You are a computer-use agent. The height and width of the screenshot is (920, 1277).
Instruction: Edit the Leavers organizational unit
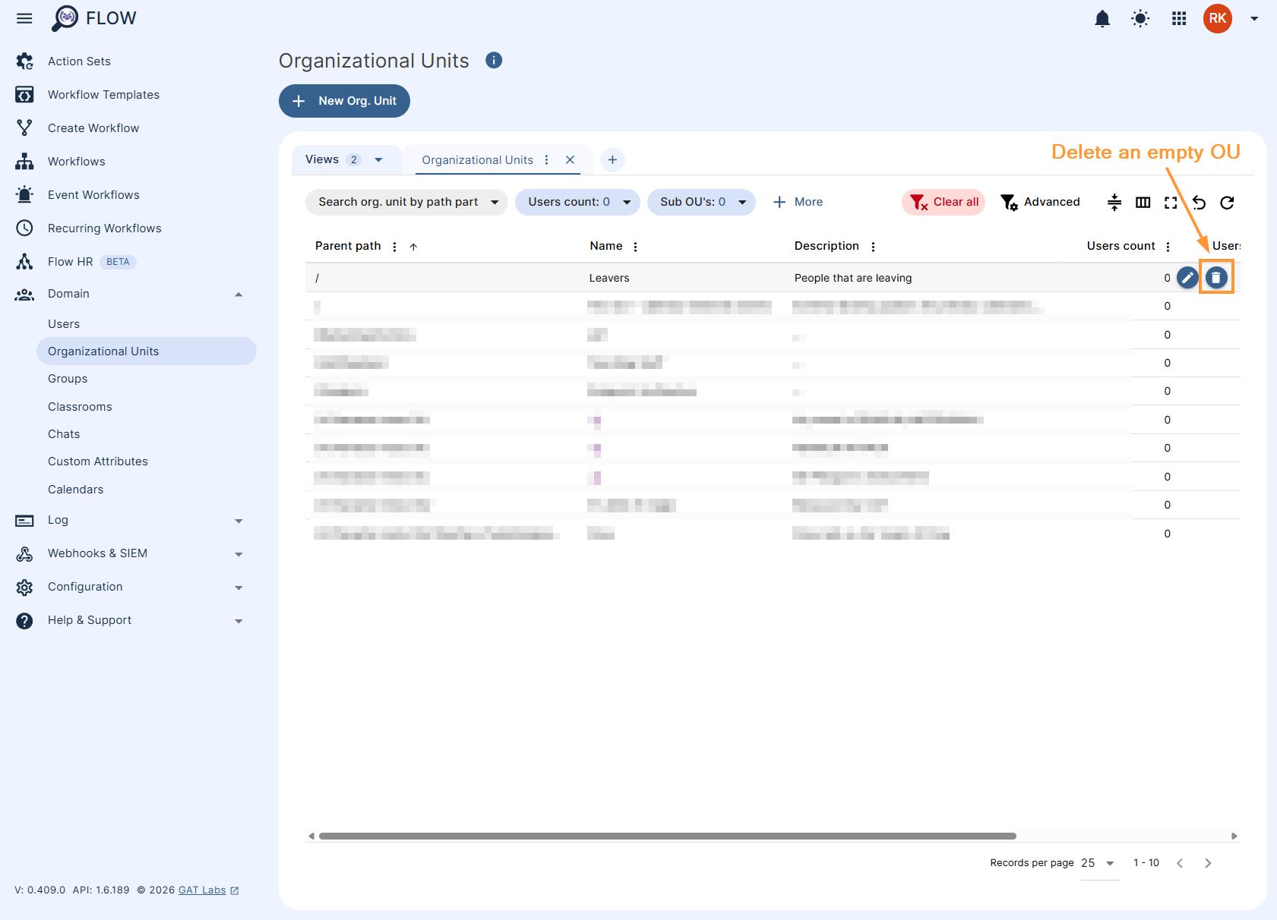(x=1187, y=277)
